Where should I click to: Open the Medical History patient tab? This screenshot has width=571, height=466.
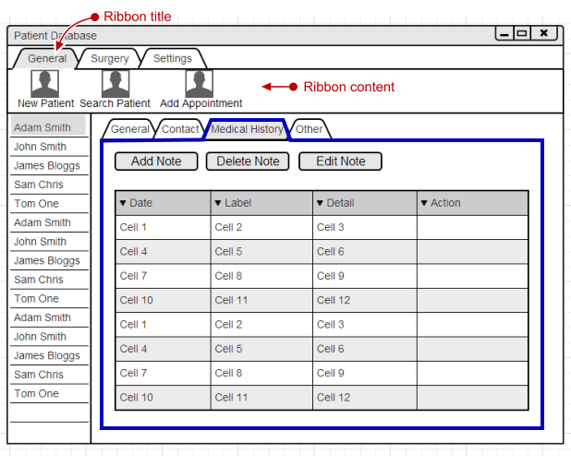pyautogui.click(x=247, y=129)
